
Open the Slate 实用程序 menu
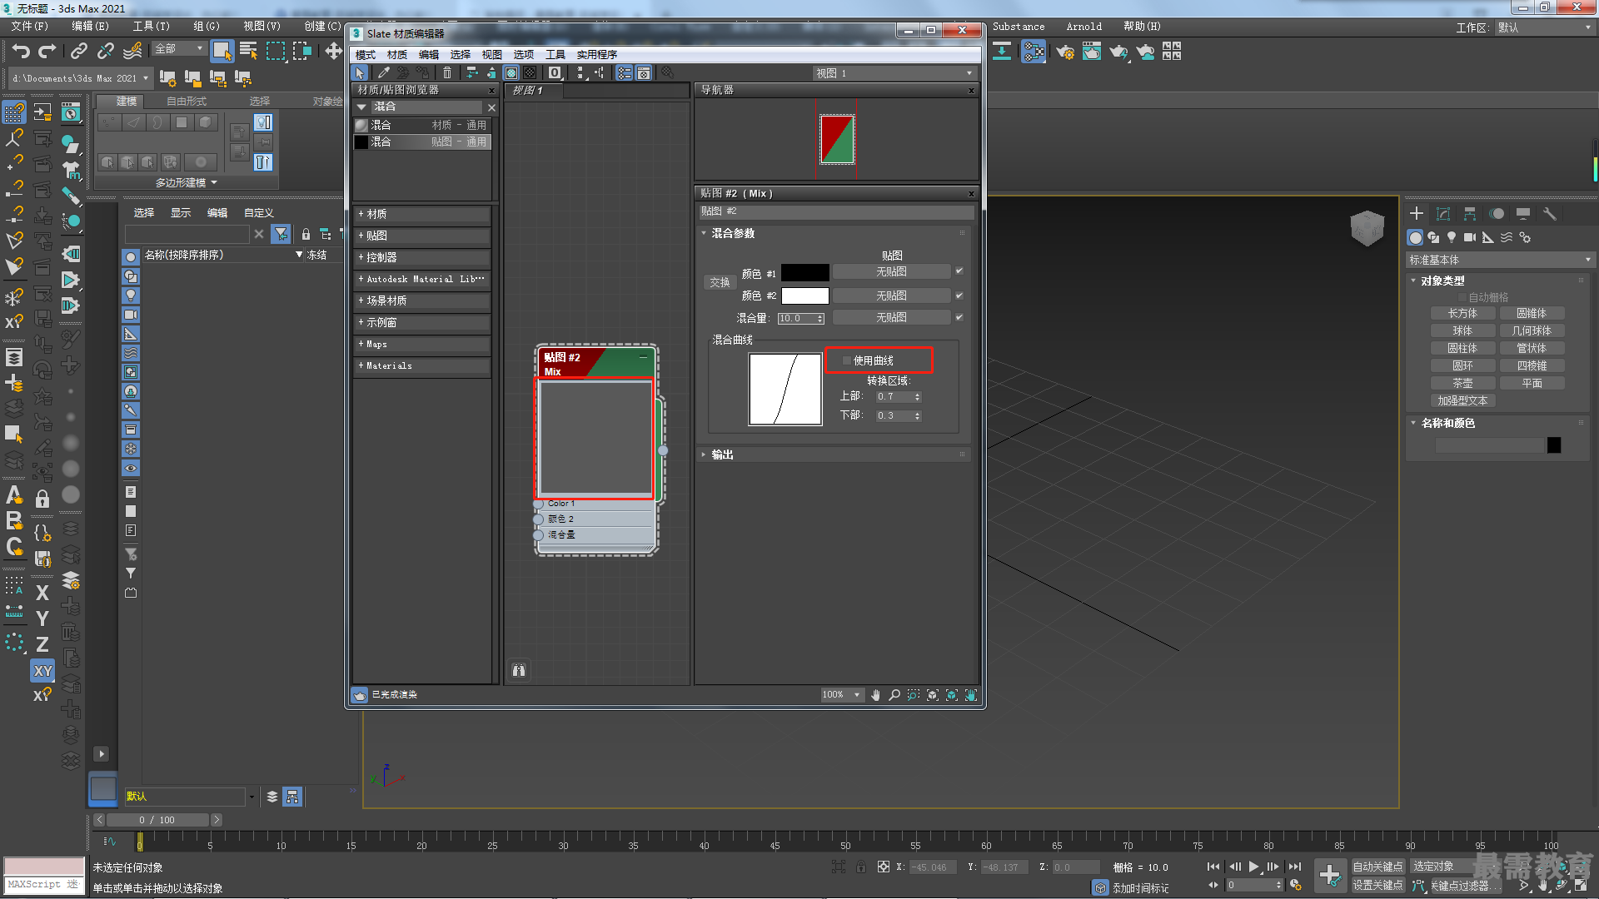[596, 54]
